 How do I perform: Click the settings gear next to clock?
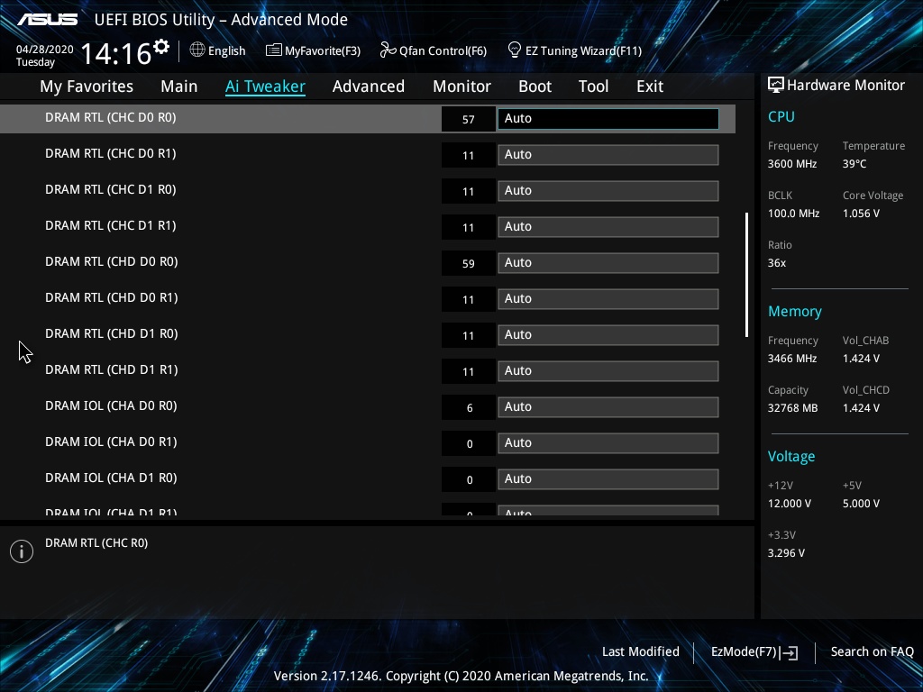(x=161, y=47)
